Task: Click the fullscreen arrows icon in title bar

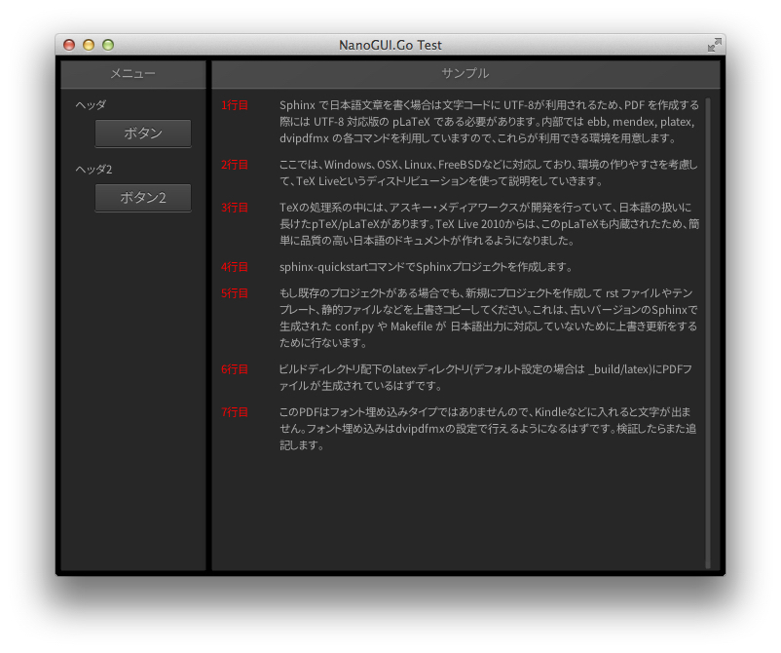Action: click(714, 45)
